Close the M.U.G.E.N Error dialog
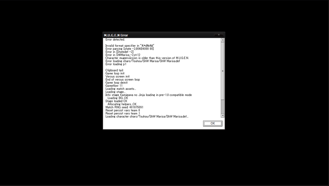The height and width of the screenshot is (186, 329). (x=218, y=35)
